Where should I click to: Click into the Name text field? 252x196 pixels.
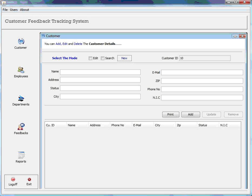100,72
